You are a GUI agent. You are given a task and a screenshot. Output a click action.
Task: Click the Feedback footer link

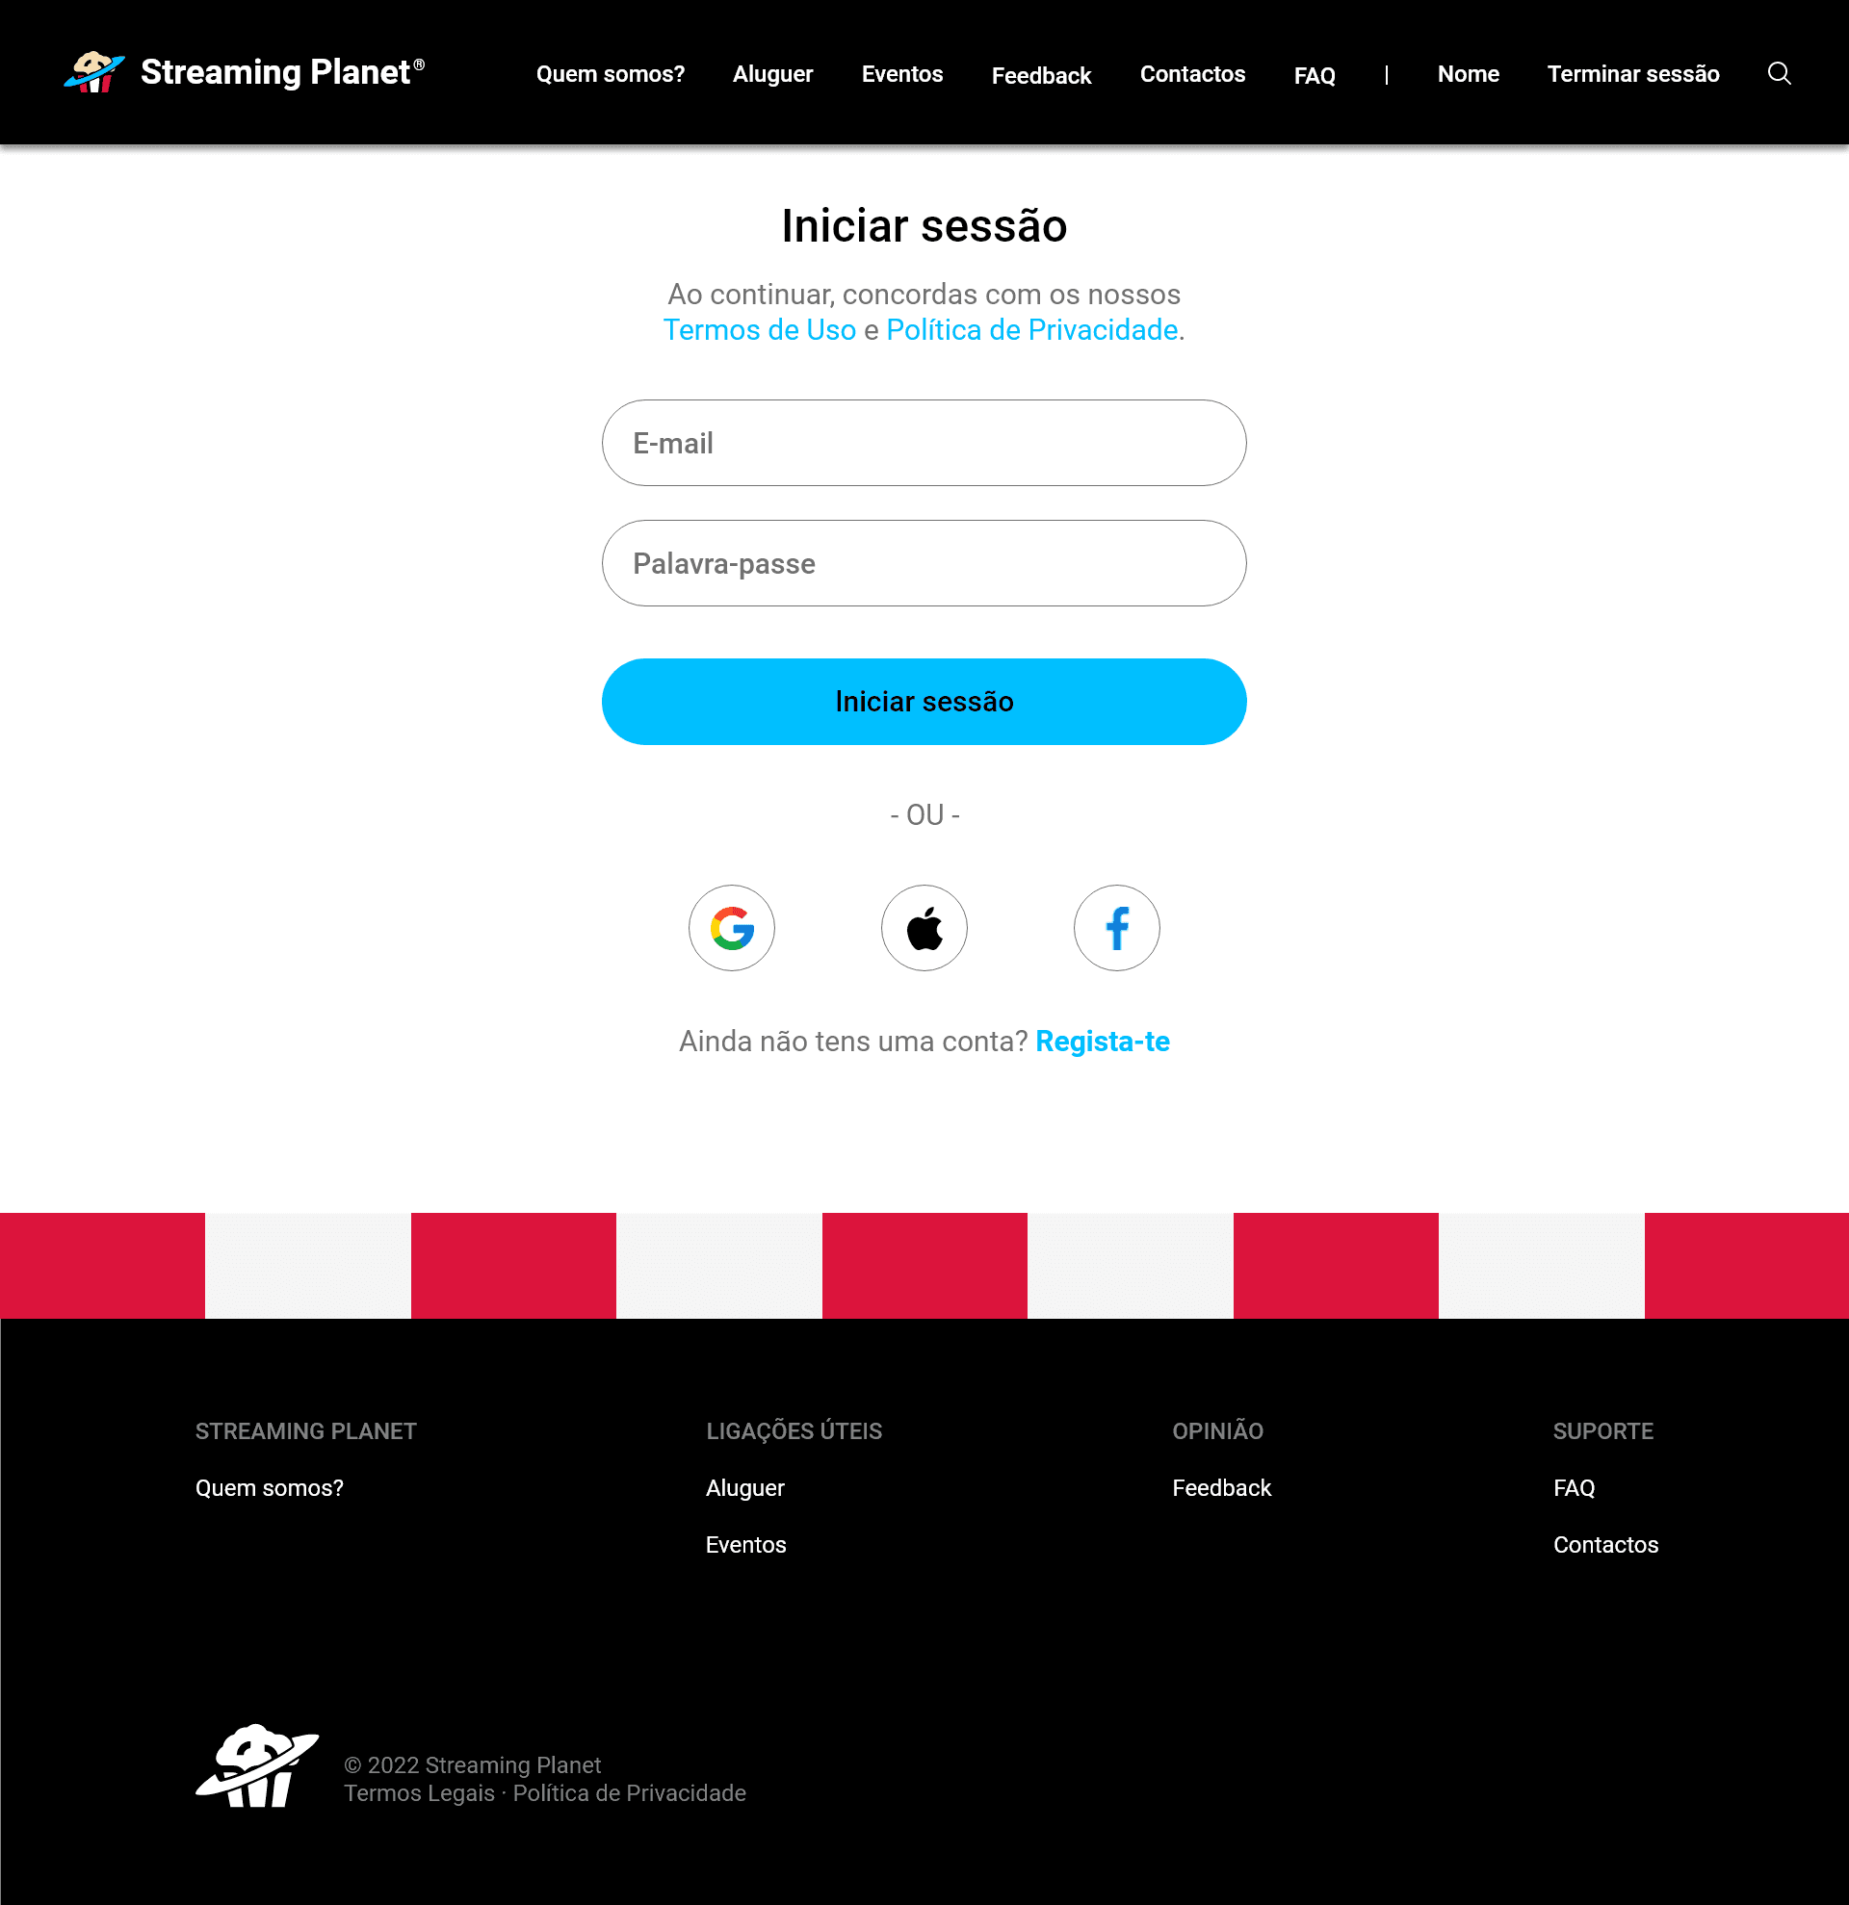coord(1221,1486)
